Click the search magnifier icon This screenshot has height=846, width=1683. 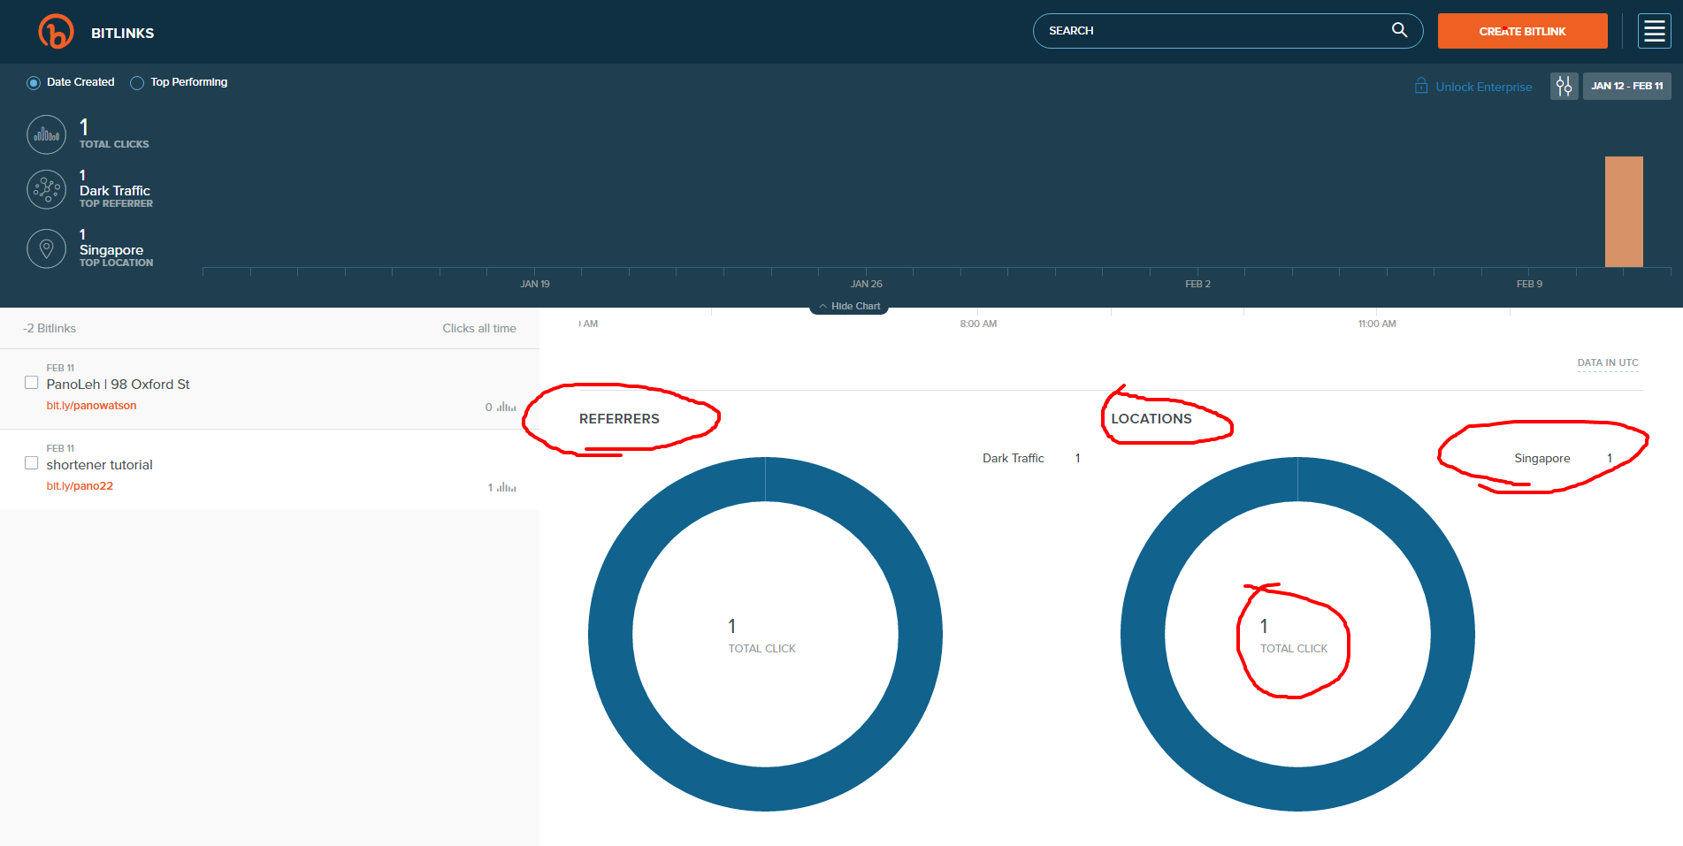1399,30
